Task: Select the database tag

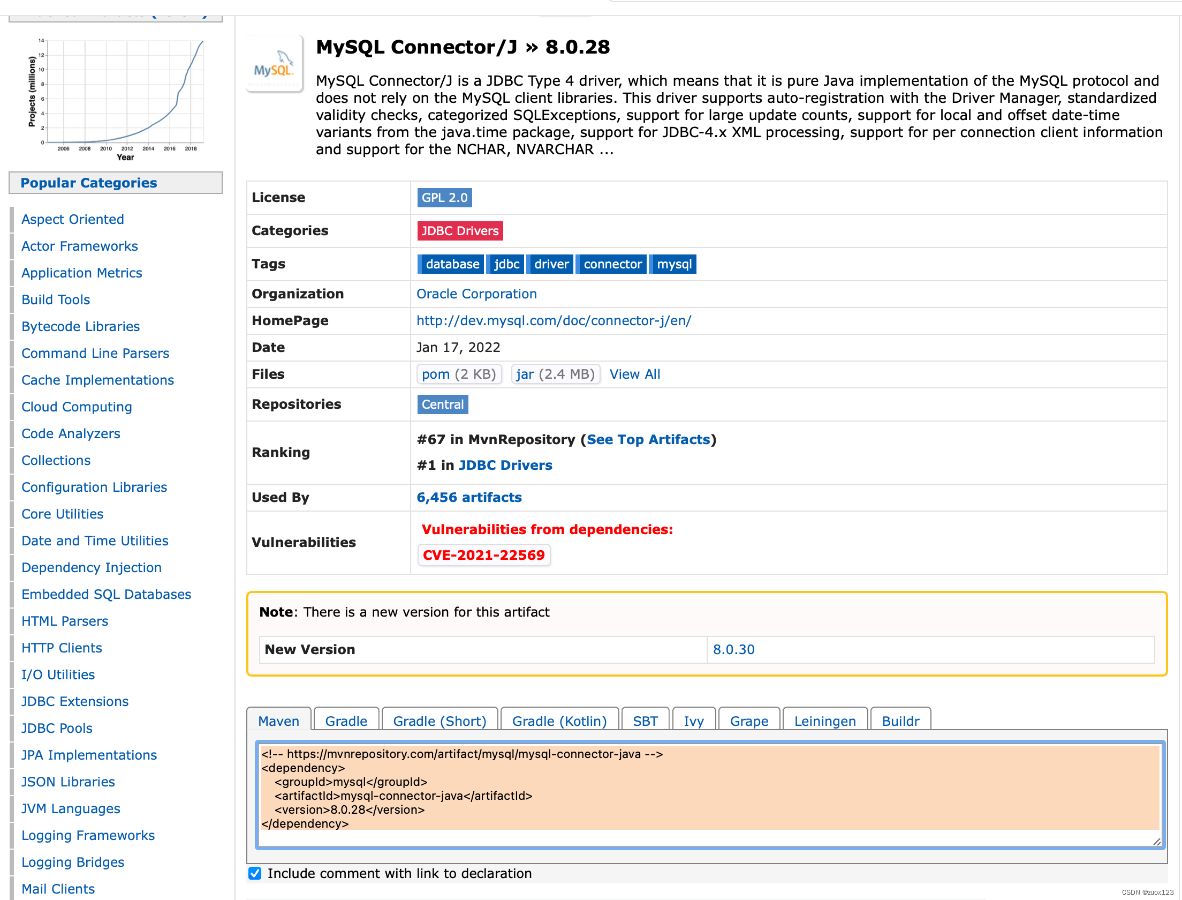Action: tap(451, 264)
